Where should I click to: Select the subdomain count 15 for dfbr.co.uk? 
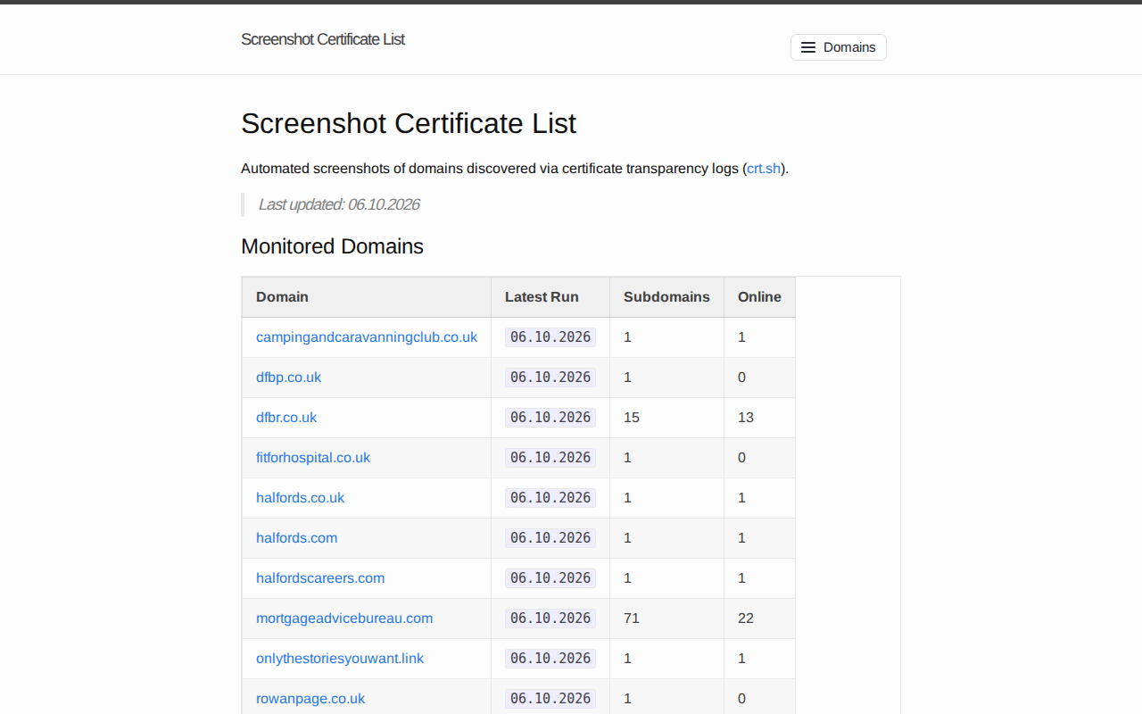click(x=632, y=418)
